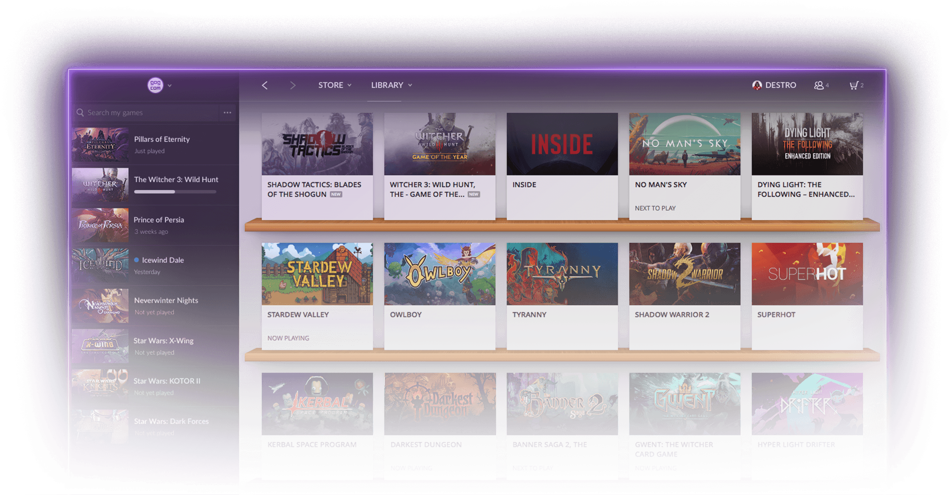
Task: Open the INSIDE game cover
Action: click(x=562, y=144)
